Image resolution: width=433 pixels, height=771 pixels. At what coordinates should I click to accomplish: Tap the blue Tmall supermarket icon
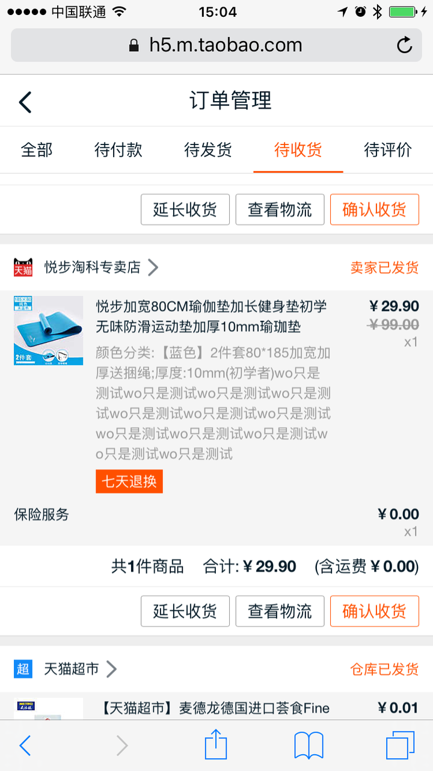pos(22,669)
